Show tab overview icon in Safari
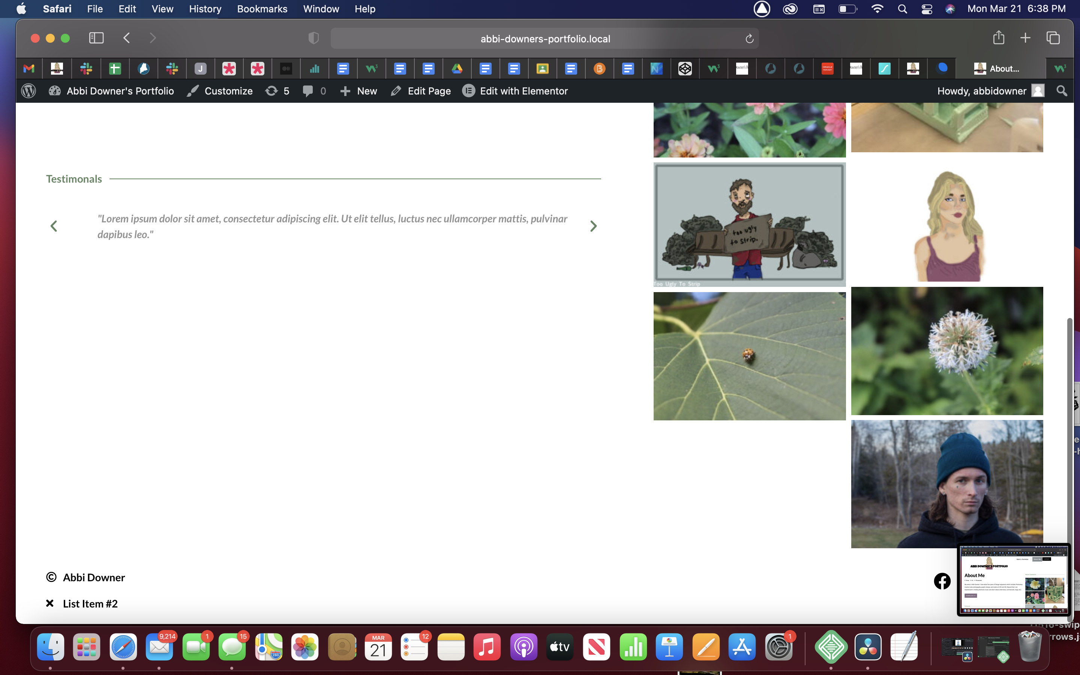This screenshot has width=1080, height=675. (1053, 38)
